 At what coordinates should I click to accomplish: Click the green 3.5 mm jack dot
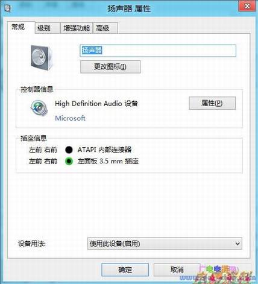69,161
